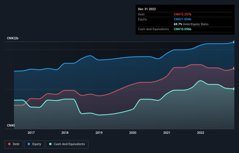Click the 69.7% Debt/Equity Ratio text
Screen dimensions: 239x153
pos(191,24)
